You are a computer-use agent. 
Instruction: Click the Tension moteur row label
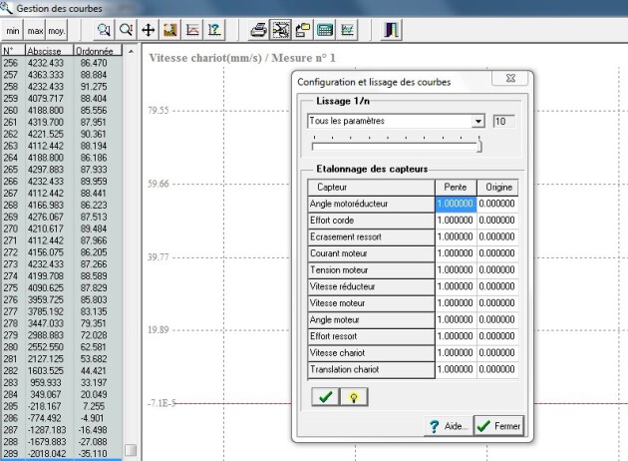(371, 269)
